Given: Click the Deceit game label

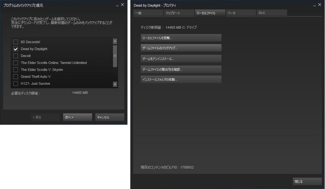Looking at the screenshot, I should (26, 56).
